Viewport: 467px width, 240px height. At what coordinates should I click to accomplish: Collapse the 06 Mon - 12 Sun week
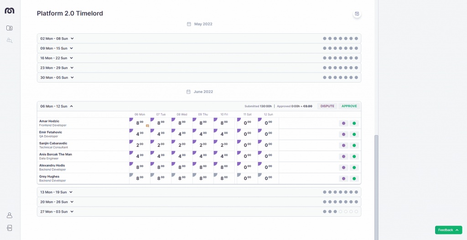(72, 106)
